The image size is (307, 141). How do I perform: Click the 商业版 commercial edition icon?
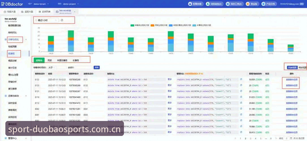point(248,4)
